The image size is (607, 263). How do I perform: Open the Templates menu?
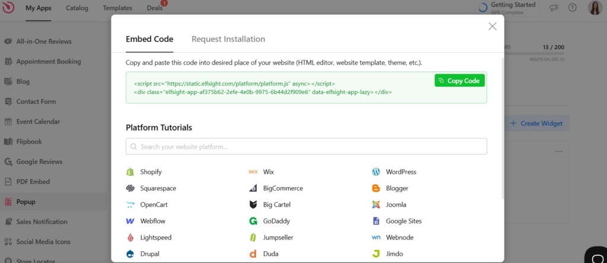[117, 8]
